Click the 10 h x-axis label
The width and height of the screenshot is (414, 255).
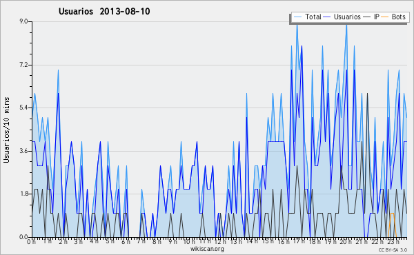189,241
